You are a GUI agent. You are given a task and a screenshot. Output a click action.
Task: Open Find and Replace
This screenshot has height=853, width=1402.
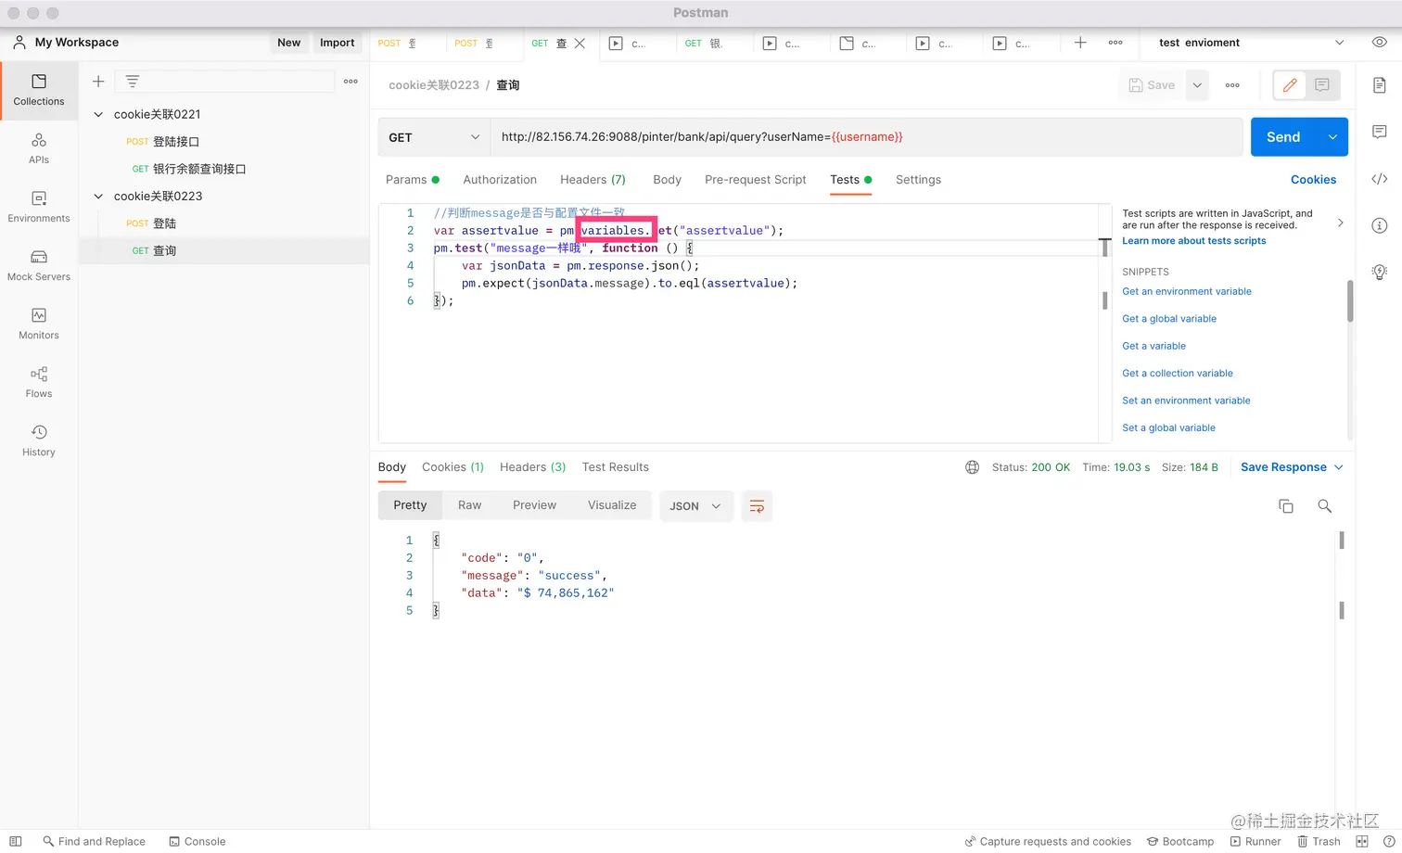(x=94, y=842)
